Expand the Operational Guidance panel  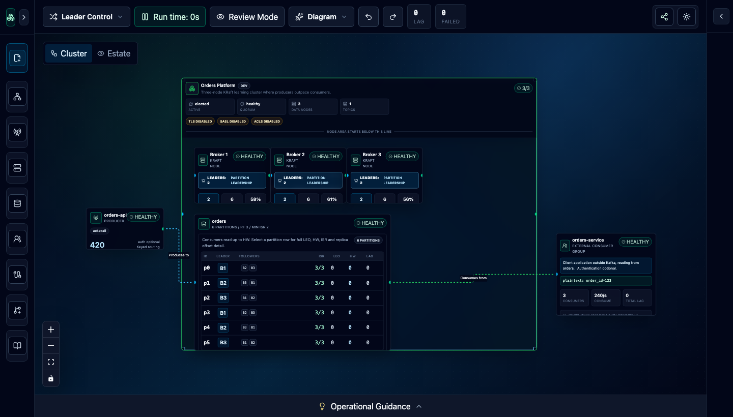click(x=371, y=406)
